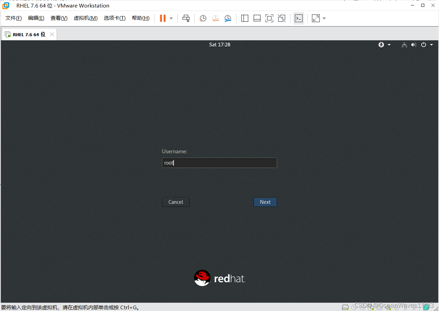The width and height of the screenshot is (439, 311).
Task: Revert to the previous snapshot
Action: point(215,18)
